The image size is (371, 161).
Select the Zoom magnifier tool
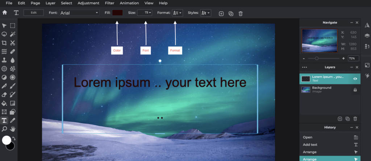[4, 129]
